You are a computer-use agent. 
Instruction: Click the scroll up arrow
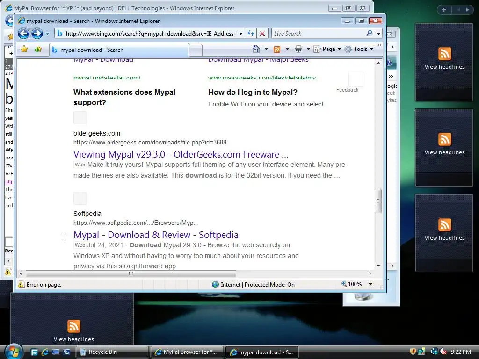378,63
